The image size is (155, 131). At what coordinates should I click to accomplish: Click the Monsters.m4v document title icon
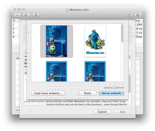(67, 10)
